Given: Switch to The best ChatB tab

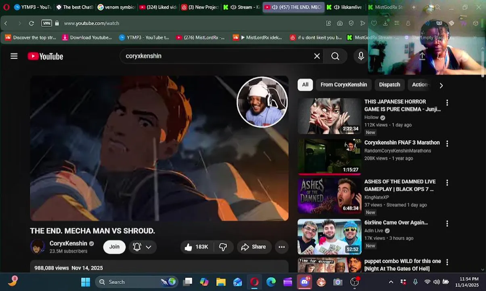Looking at the screenshot, I should click(x=75, y=7).
